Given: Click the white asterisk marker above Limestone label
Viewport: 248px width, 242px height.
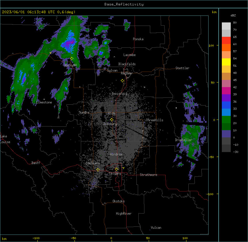Looking at the screenshot, I should 44,99.
